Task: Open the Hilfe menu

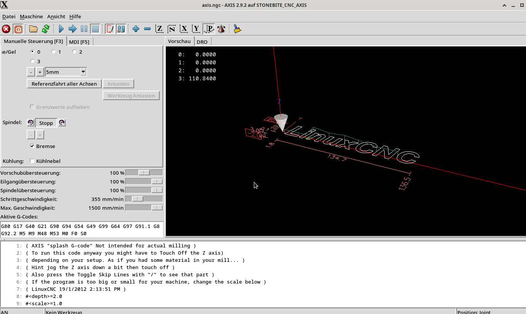Action: (75, 16)
